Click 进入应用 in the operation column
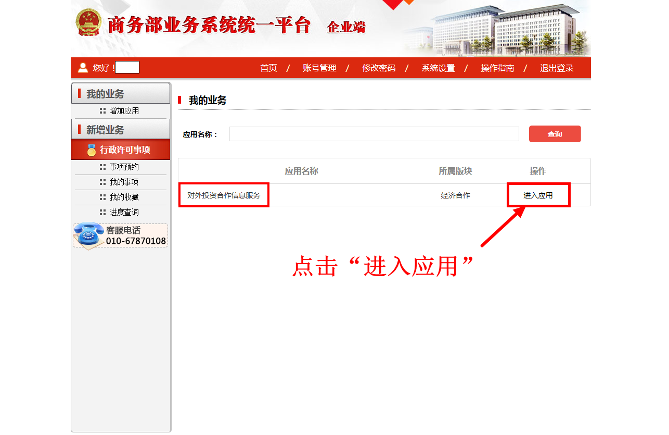The height and width of the screenshot is (435, 669). [538, 195]
